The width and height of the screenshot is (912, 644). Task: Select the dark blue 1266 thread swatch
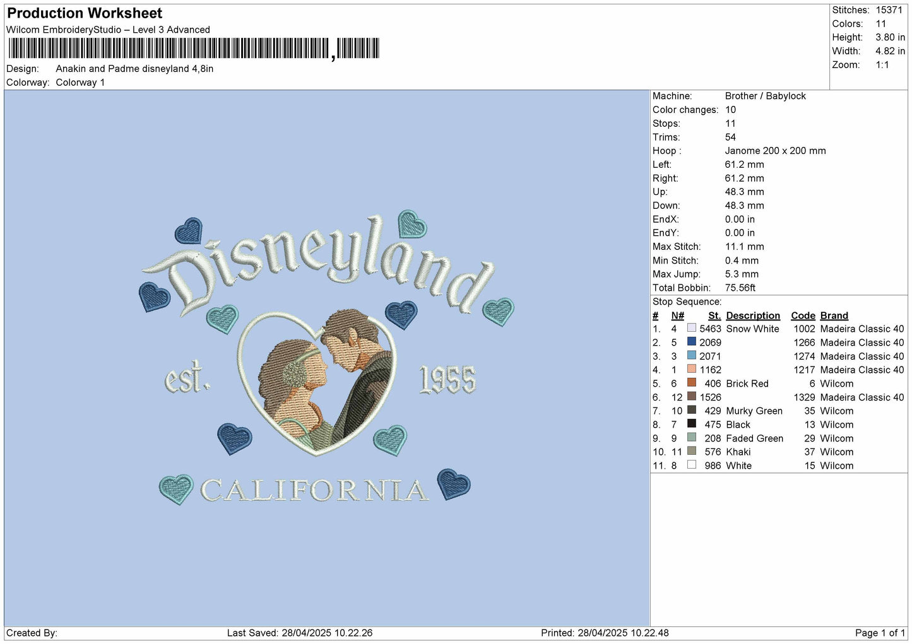click(692, 342)
